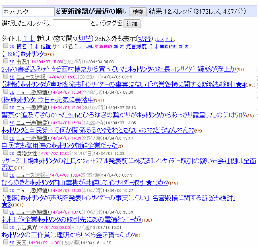Viewport: 258px width, 247px height.
Task: Sort 発言頻度 ascending with its up arrow
Action: tap(151, 47)
